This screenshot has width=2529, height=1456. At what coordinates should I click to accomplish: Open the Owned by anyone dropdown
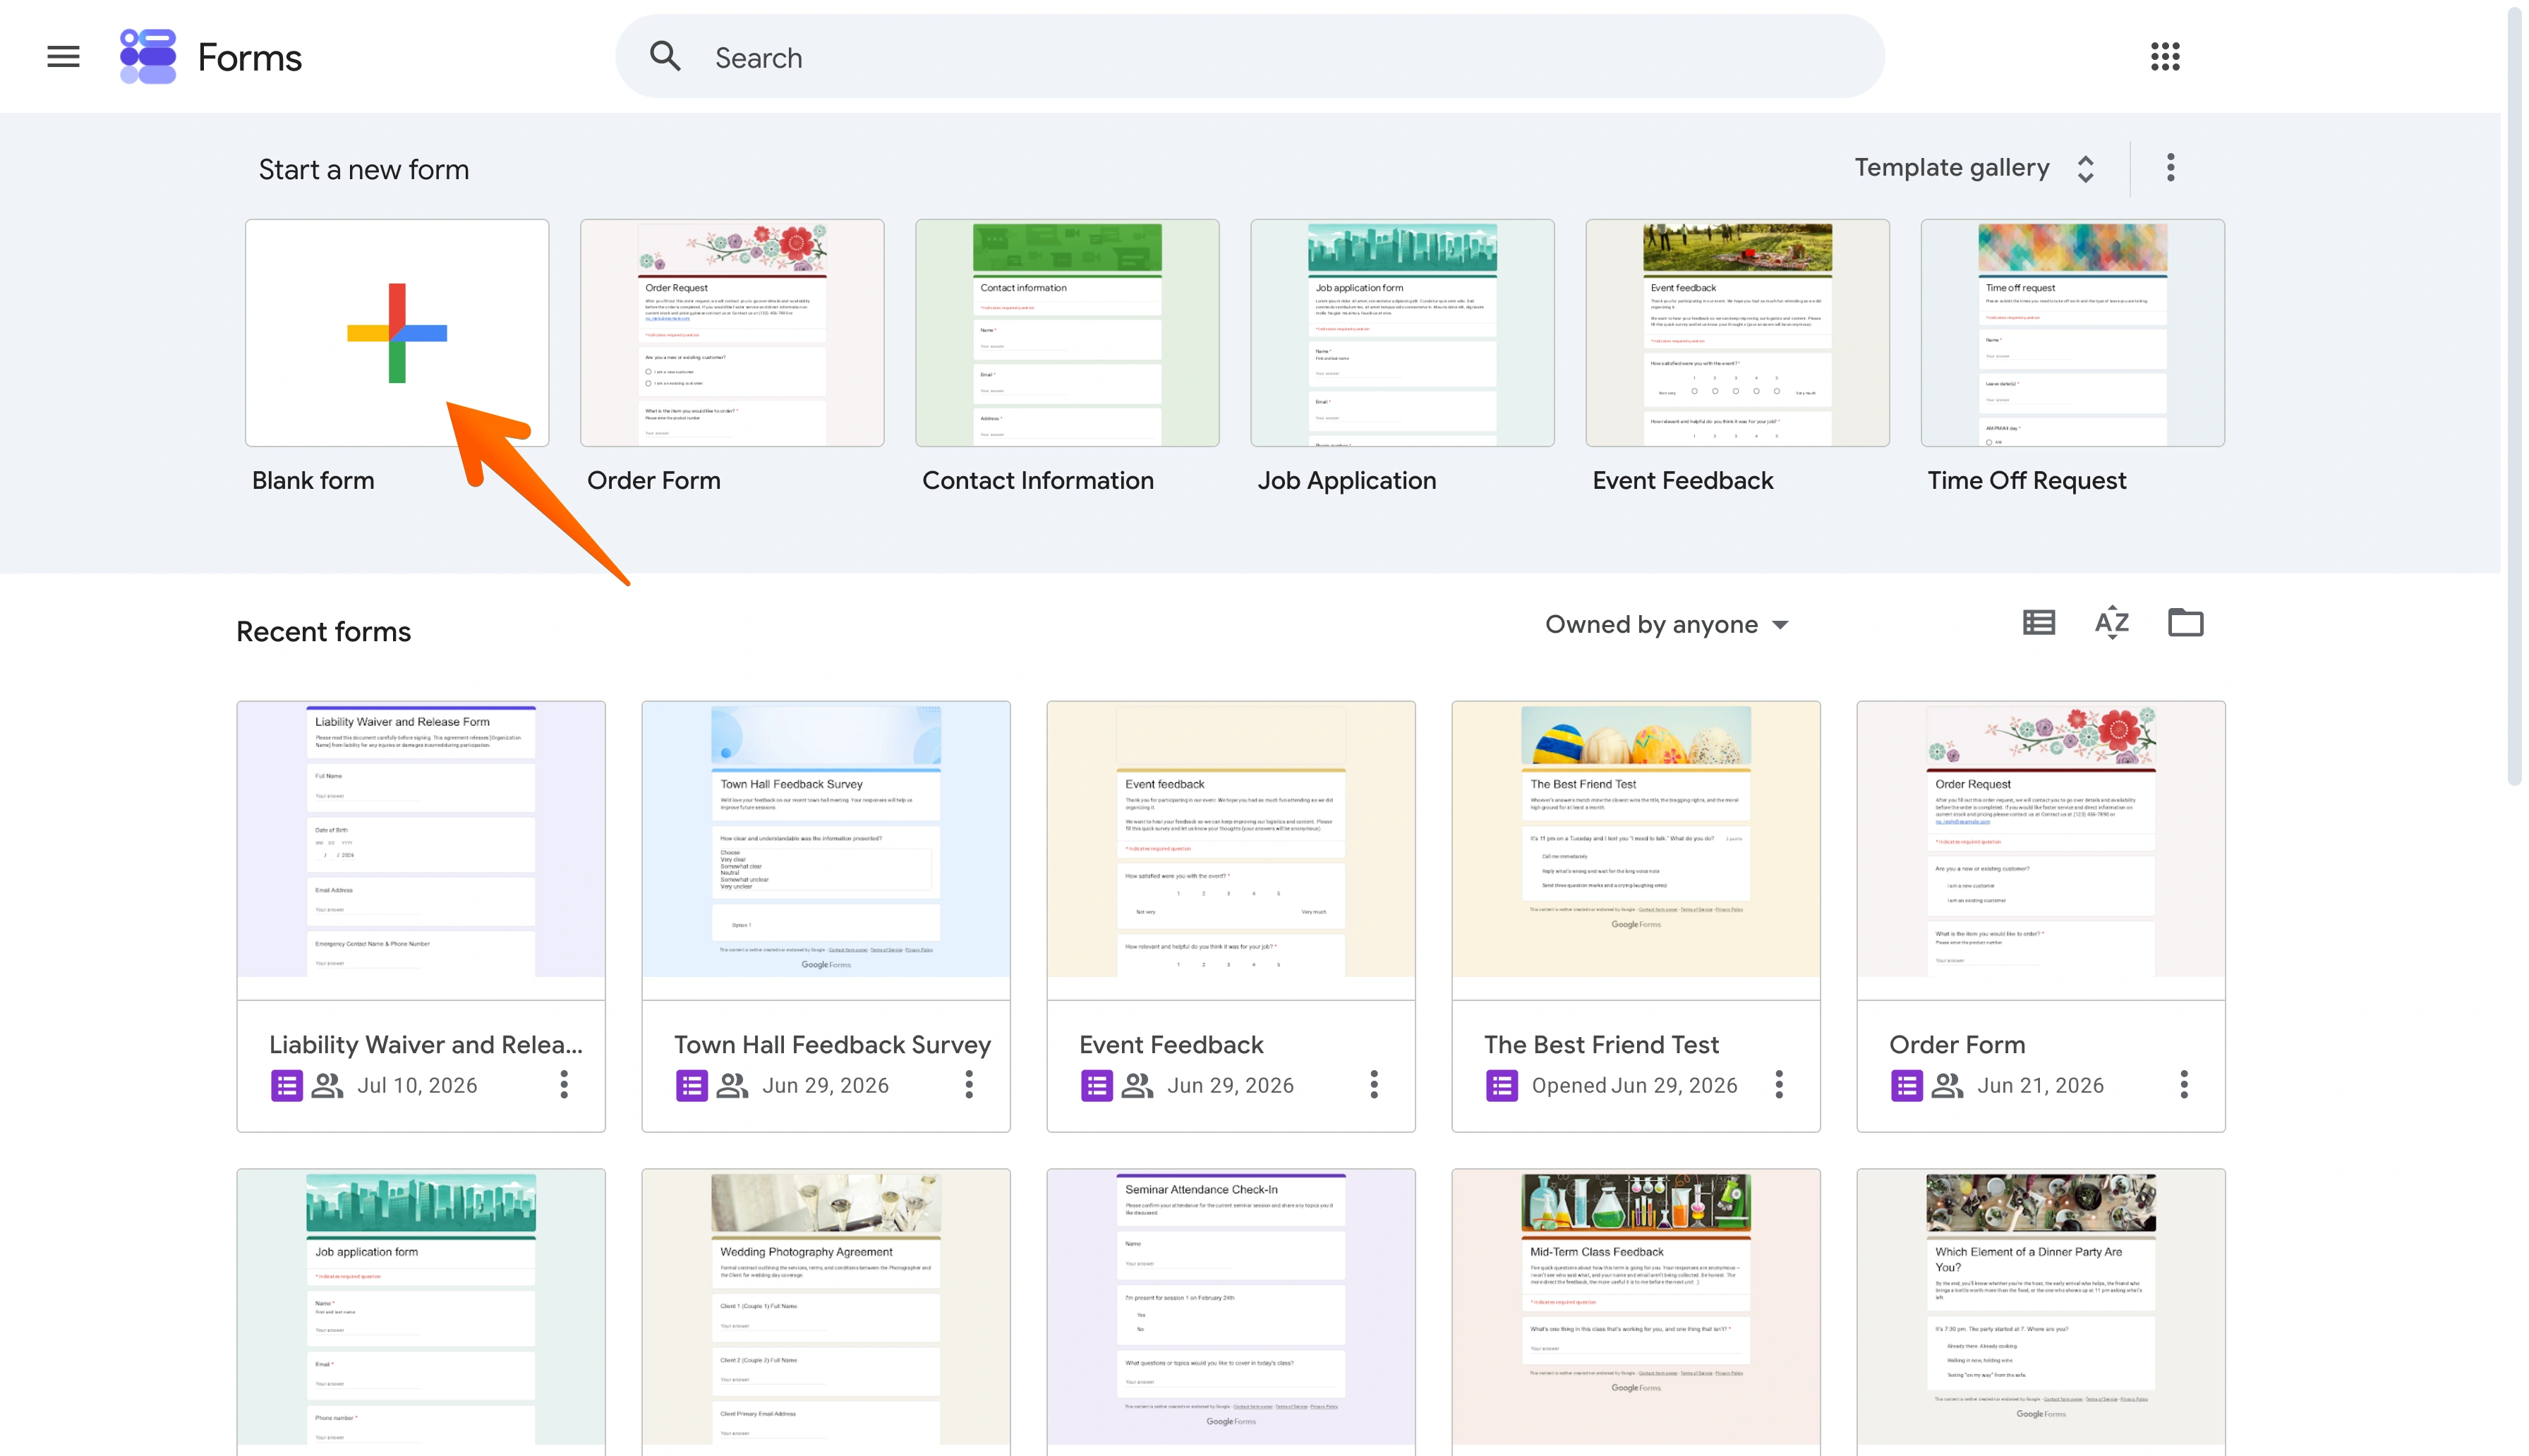click(1667, 625)
